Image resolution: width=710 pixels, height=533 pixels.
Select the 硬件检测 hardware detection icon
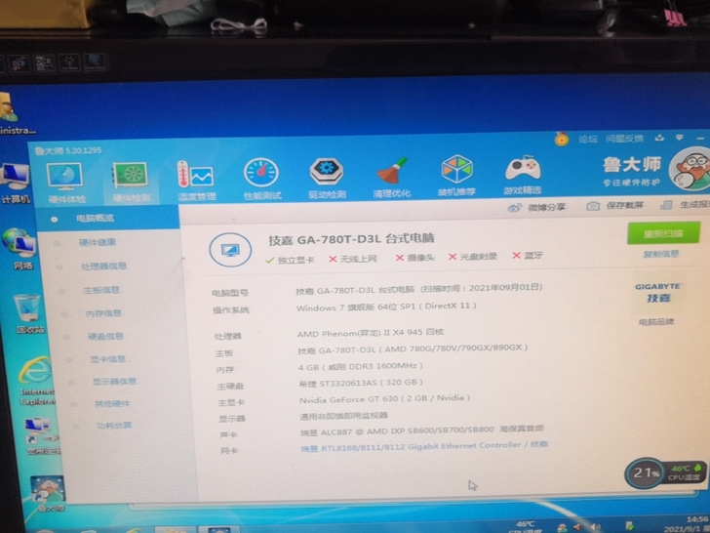131,183
